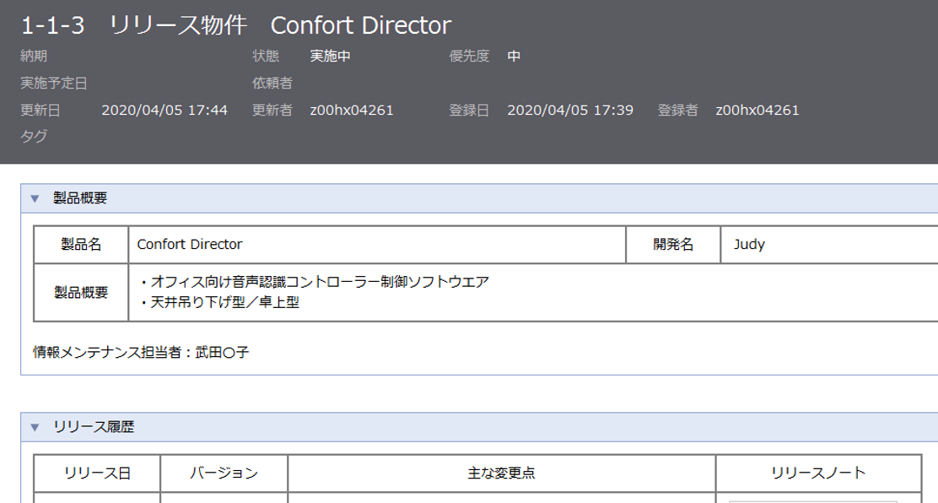Click the バージョン column header
The image size is (938, 503).
224,473
